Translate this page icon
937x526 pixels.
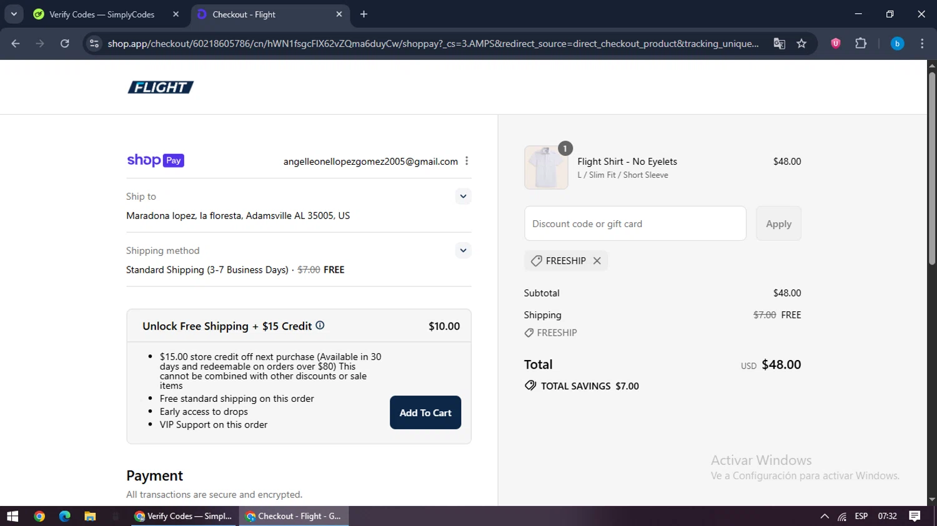pos(779,43)
